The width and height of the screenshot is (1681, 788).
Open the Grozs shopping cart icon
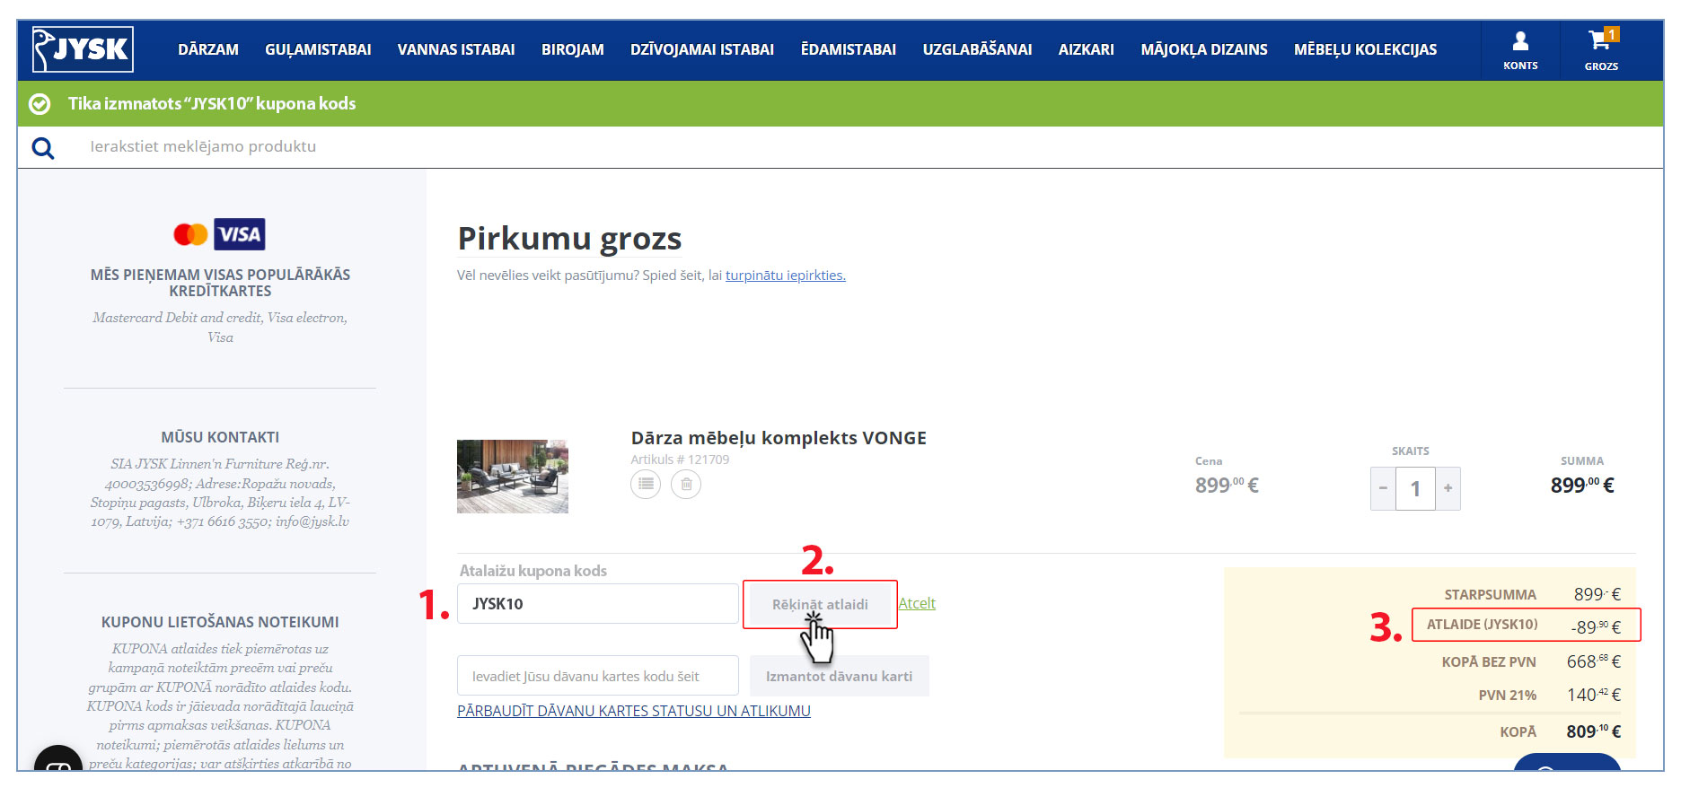(x=1601, y=50)
